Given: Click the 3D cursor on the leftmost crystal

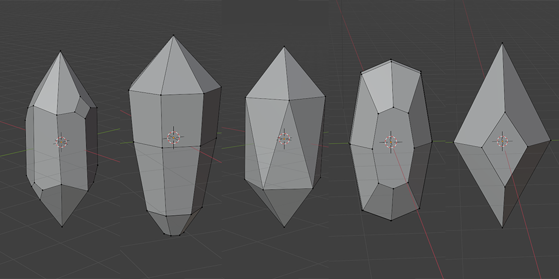Looking at the screenshot, I should pos(61,142).
